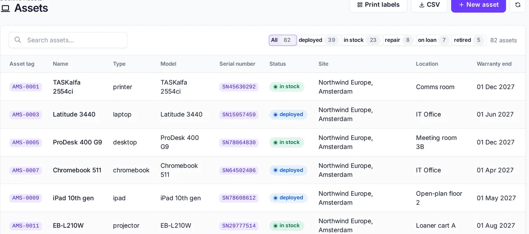
Task: Focus the Search assets field
Action: [68, 40]
